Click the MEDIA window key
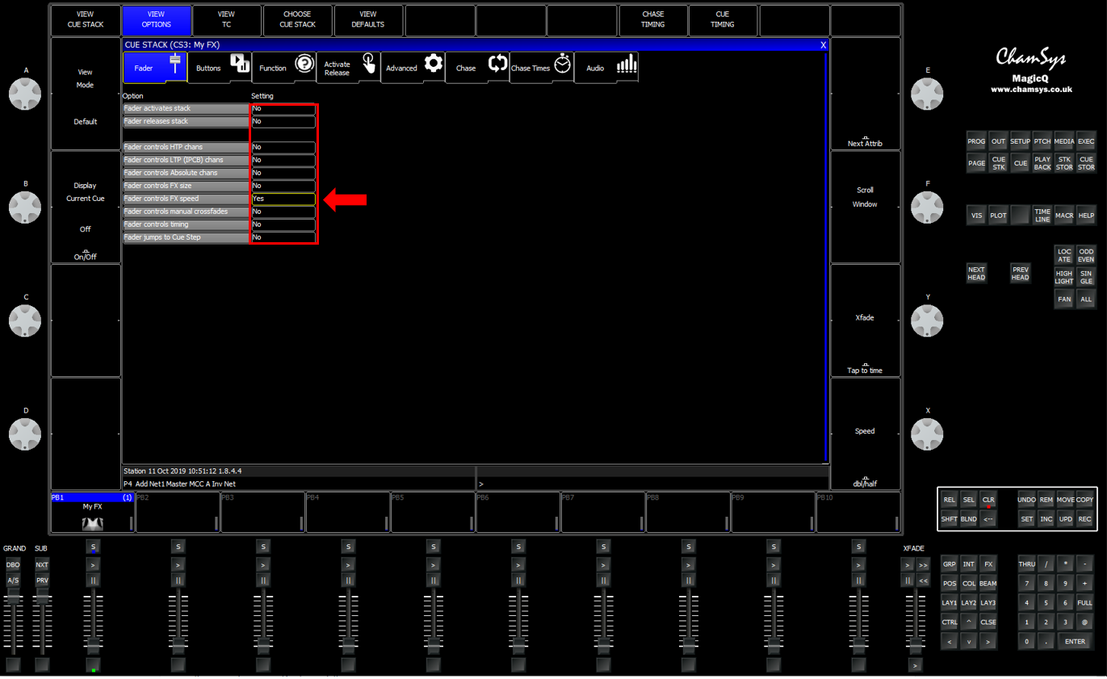Image resolution: width=1107 pixels, height=679 pixels. click(x=1064, y=141)
